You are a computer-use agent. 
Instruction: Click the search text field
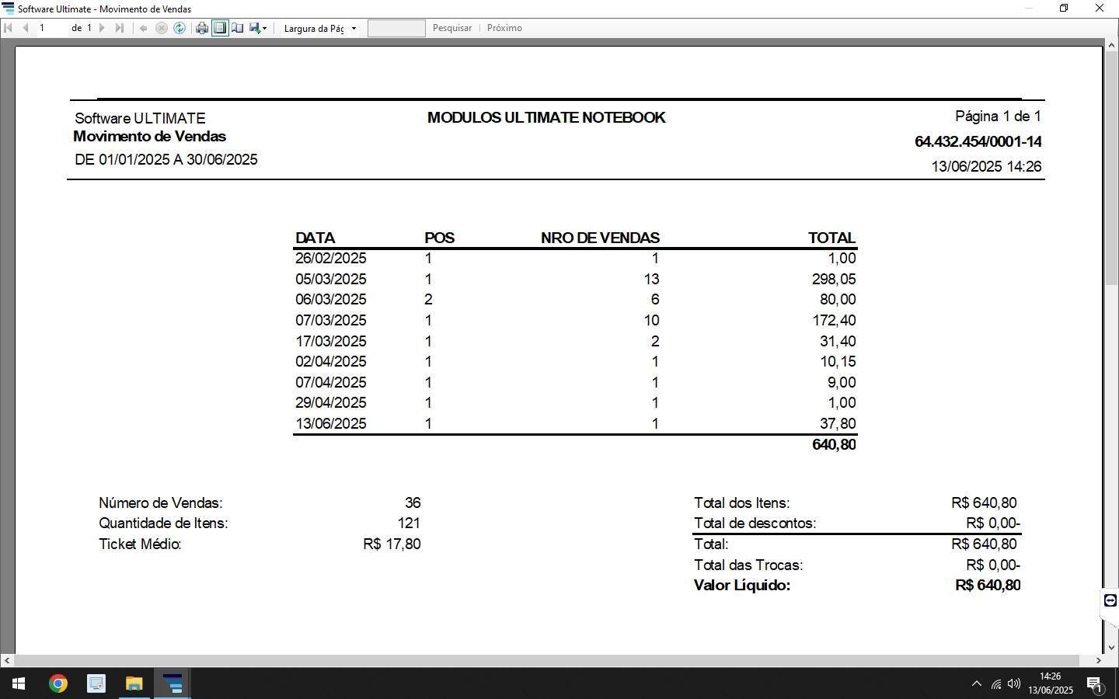coord(396,28)
